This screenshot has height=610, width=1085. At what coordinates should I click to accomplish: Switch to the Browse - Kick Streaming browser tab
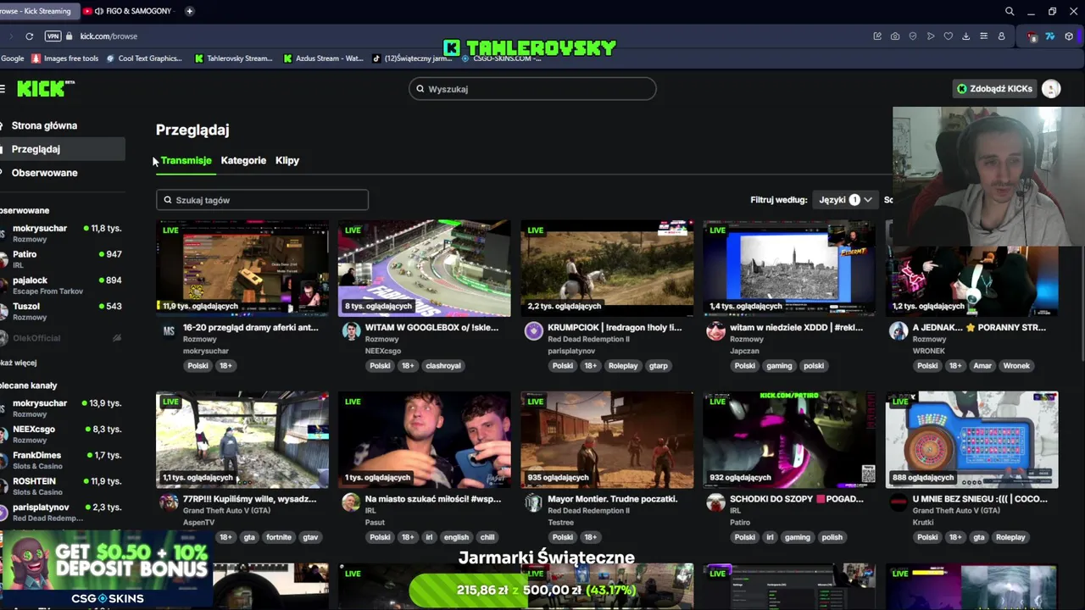(x=38, y=11)
